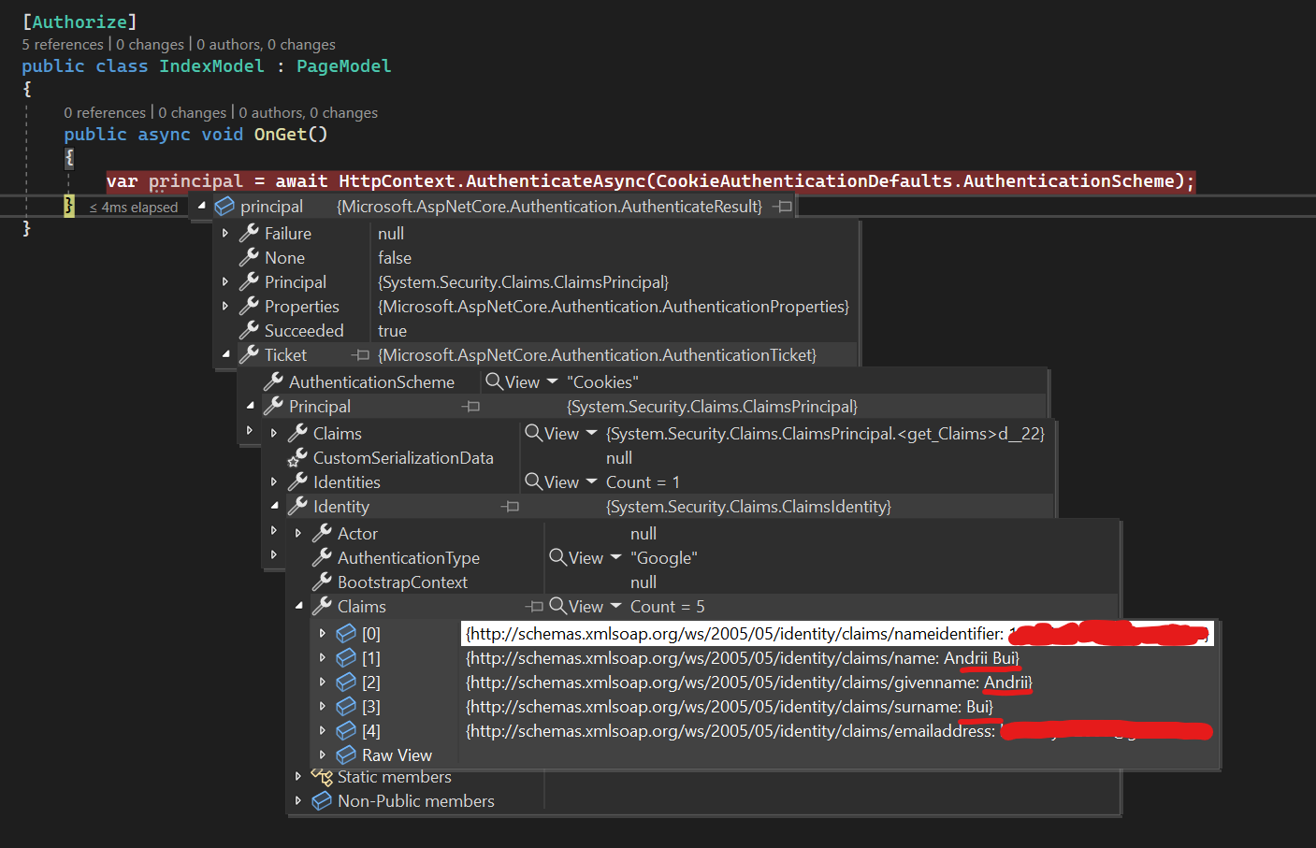This screenshot has height=848, width=1316.
Task: Open the View visualizer for Claims Count = 5
Action: [576, 606]
